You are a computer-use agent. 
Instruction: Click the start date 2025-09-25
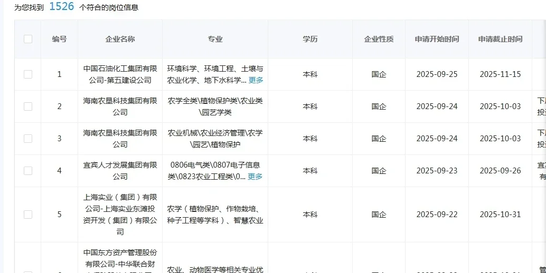(x=437, y=74)
